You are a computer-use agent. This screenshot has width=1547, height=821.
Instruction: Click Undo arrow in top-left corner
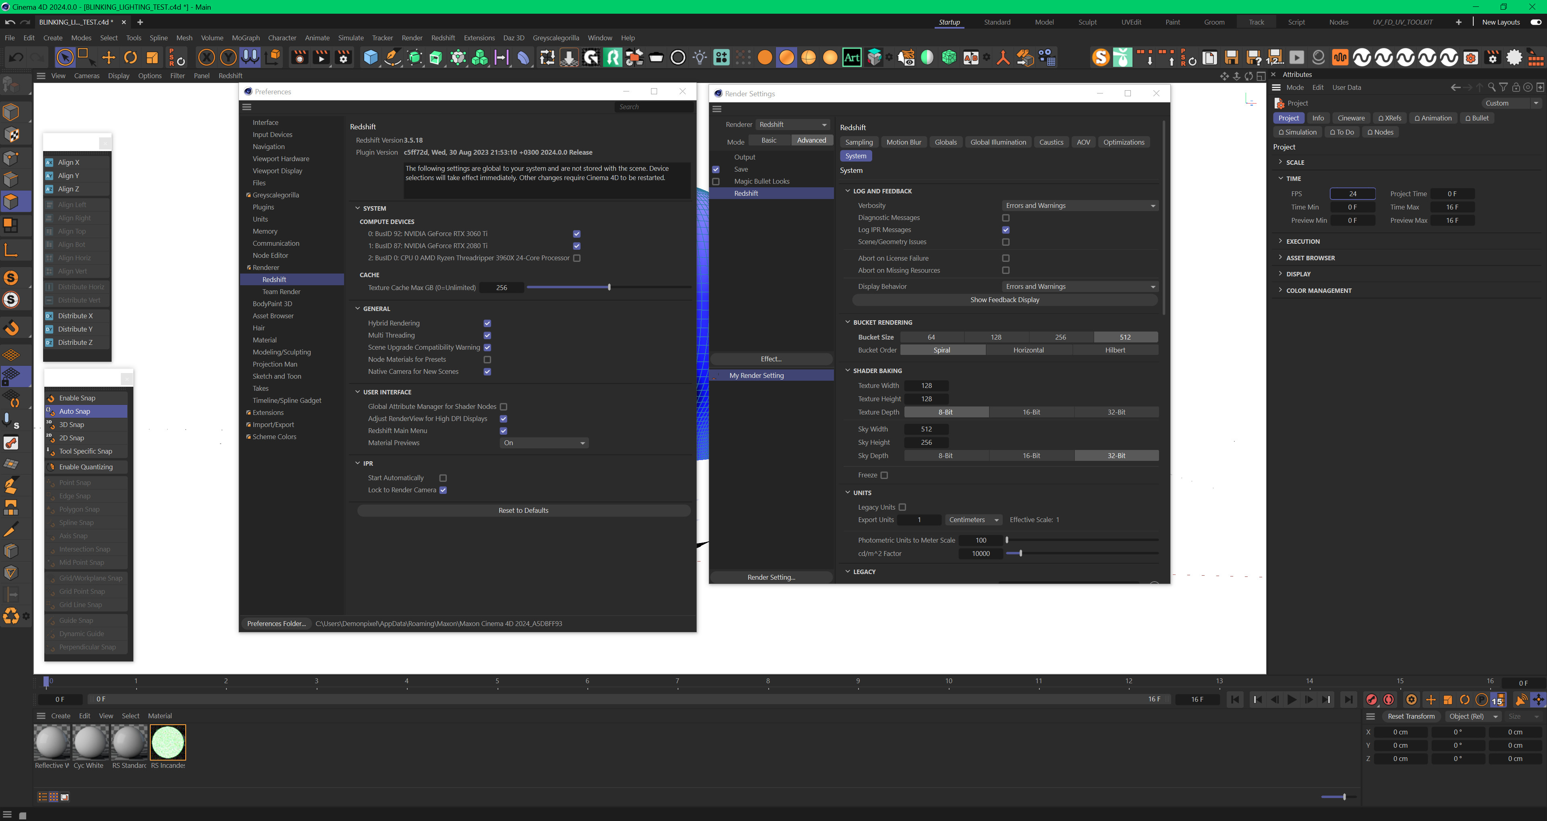[x=10, y=22]
